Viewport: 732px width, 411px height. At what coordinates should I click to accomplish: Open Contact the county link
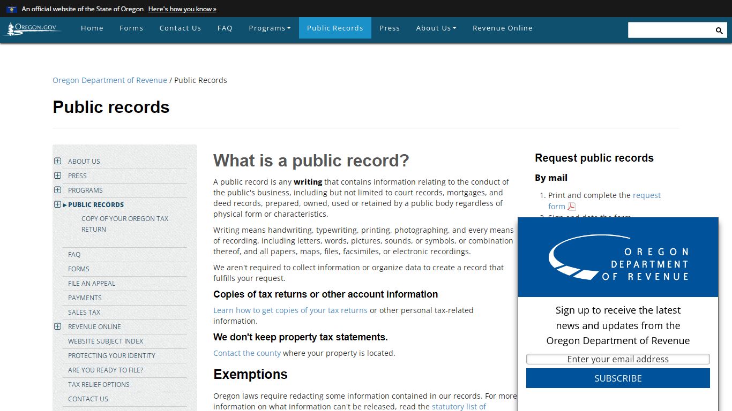click(x=247, y=353)
